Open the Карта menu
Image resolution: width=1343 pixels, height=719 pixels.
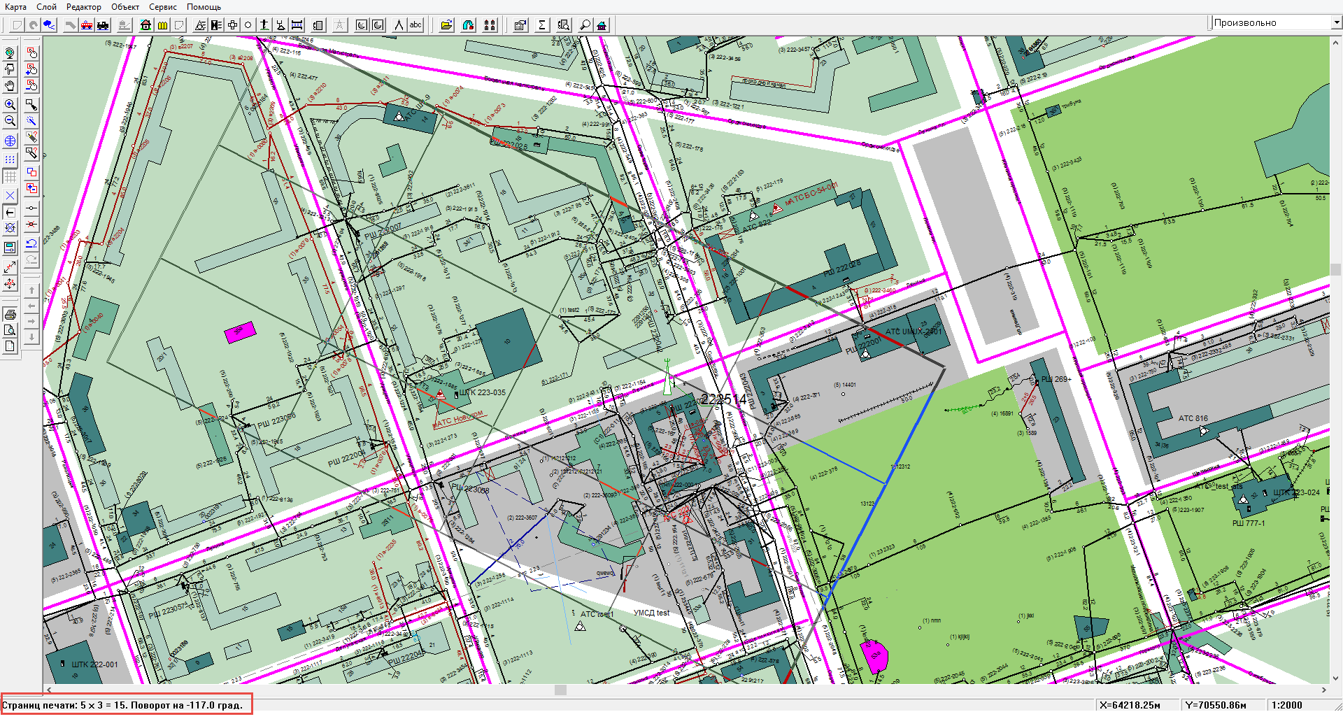pos(15,6)
